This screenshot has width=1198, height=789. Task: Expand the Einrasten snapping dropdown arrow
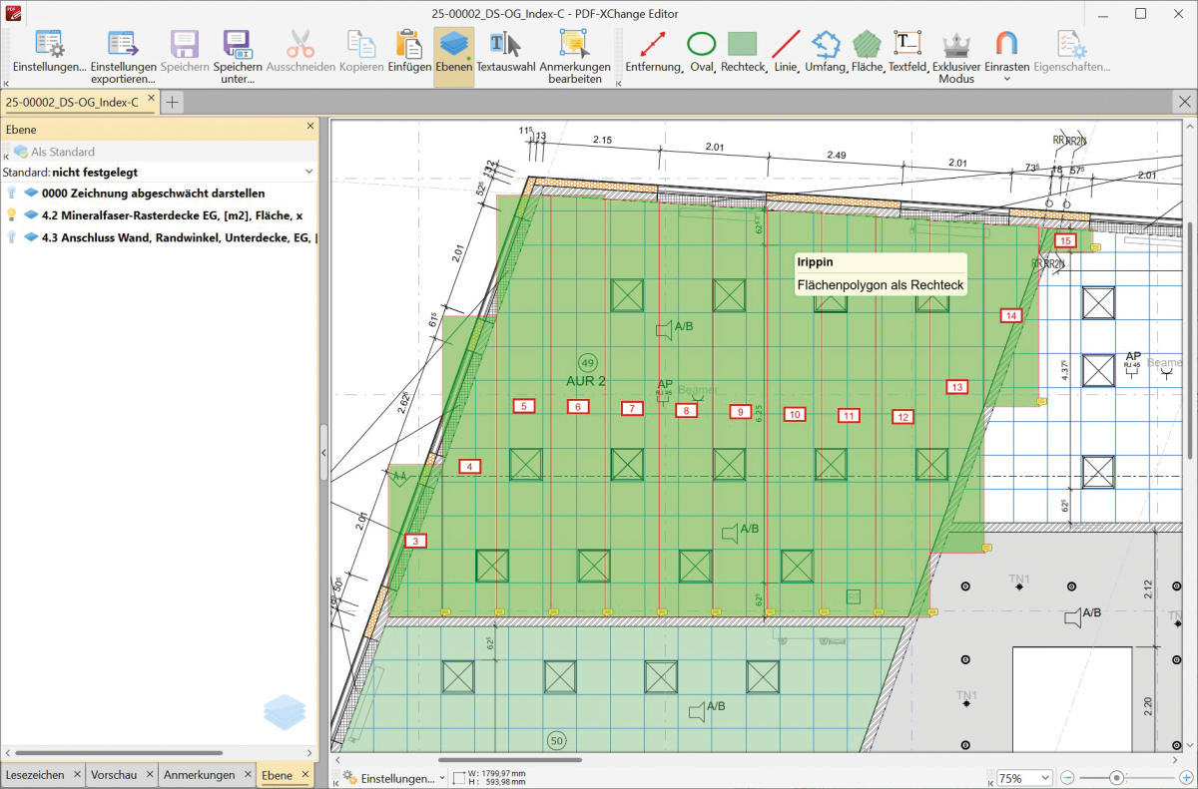tap(1006, 80)
